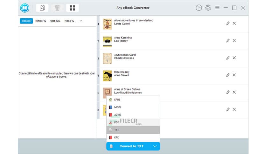
Task: Switch to grid view layout icon
Action: coord(73,8)
